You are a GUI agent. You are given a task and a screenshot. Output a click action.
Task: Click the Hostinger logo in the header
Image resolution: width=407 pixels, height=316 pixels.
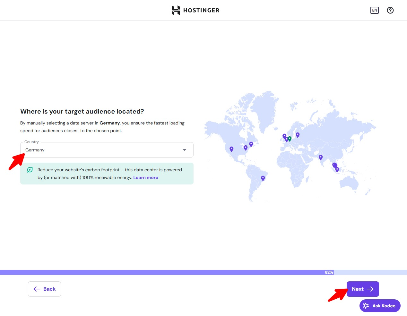point(195,10)
